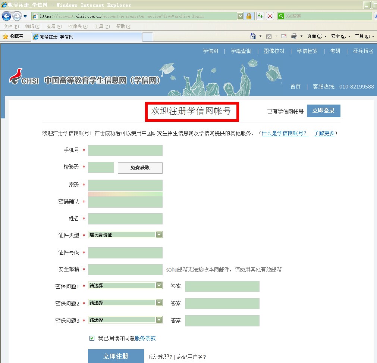
Task: Click the password strength indicator bar
Action: pos(125,194)
